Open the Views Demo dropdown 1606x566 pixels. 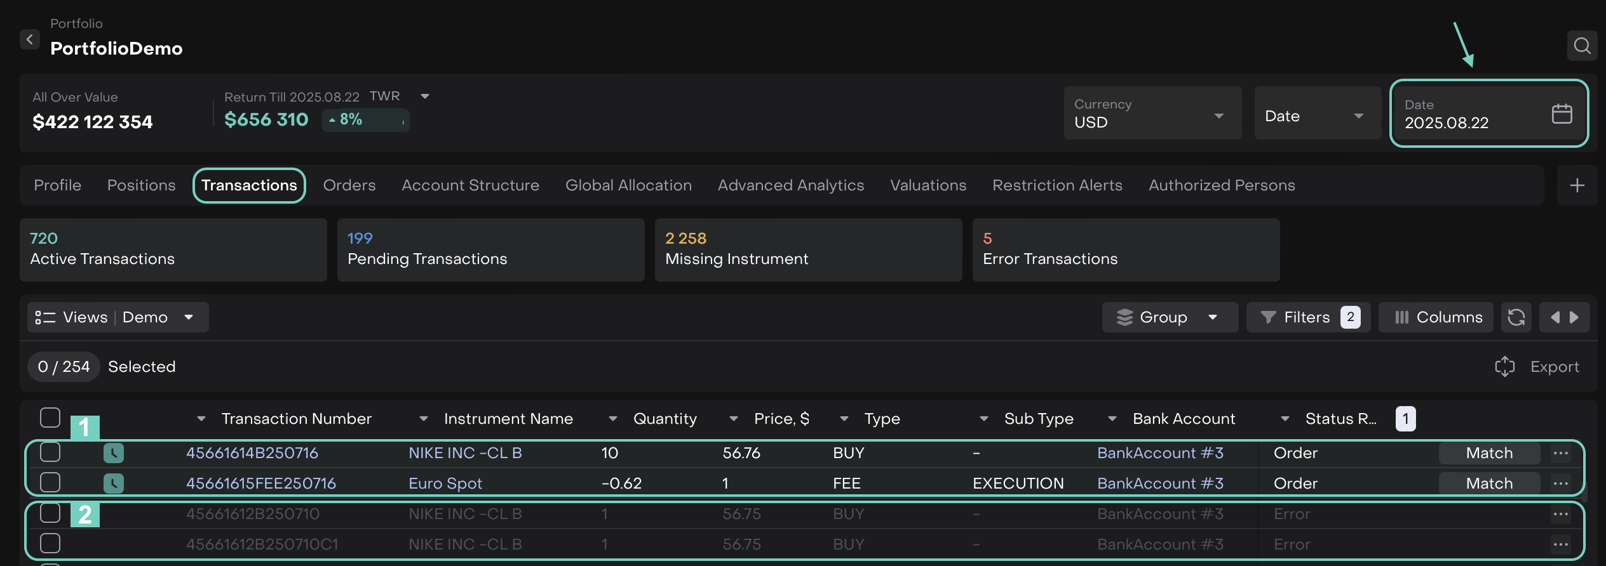point(118,317)
